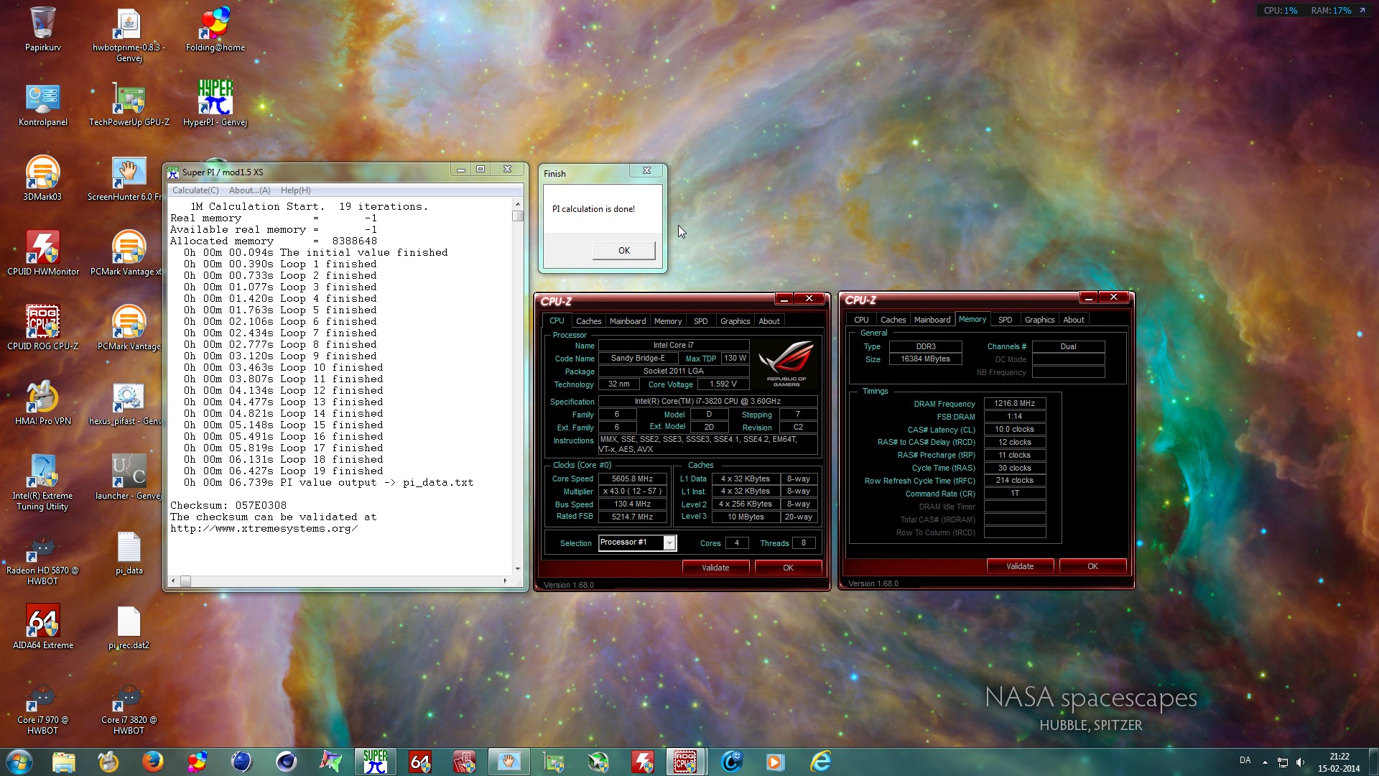Screen dimensions: 1379x776
Task: Click the Intel Core i7-3820 Specification field
Action: [x=707, y=401]
